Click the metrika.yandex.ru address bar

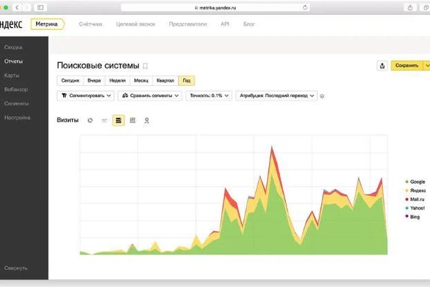point(215,8)
